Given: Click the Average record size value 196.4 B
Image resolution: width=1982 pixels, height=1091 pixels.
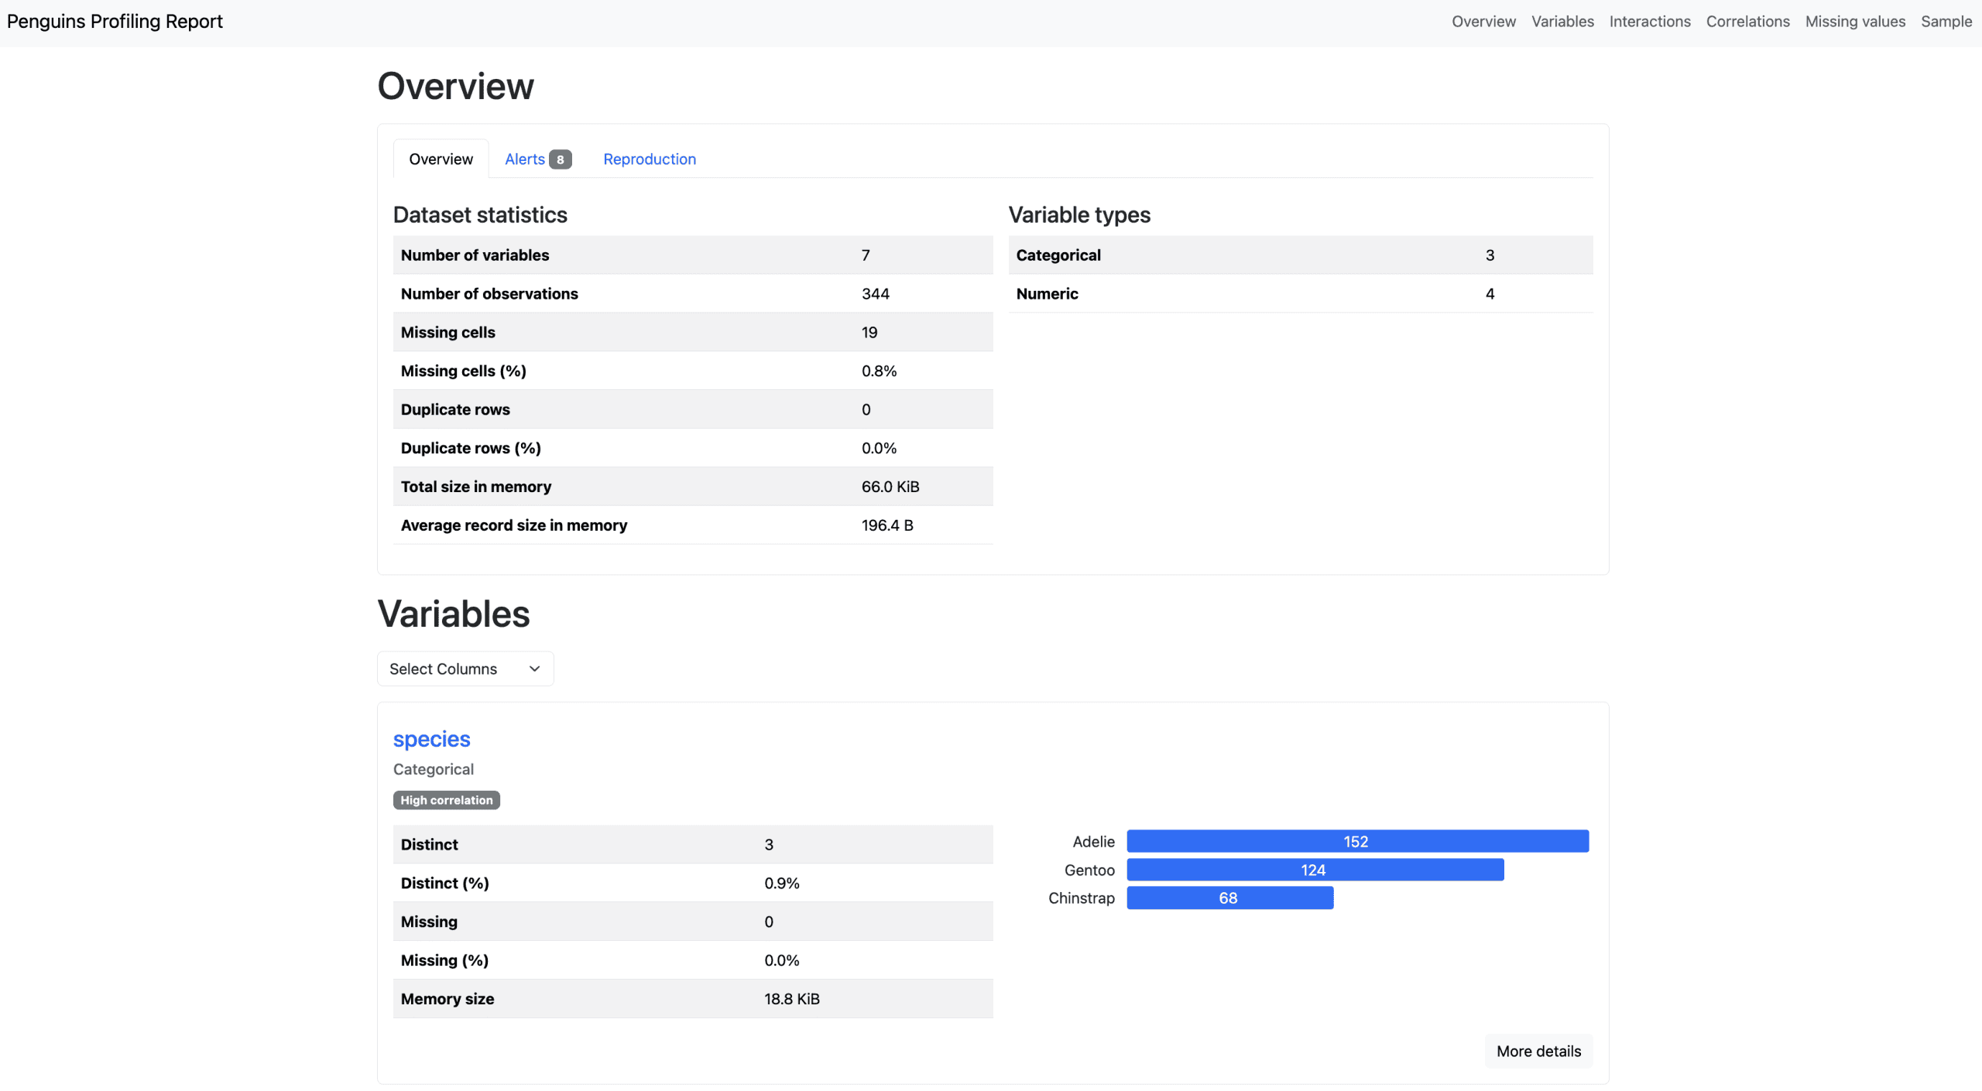Looking at the screenshot, I should [887, 525].
